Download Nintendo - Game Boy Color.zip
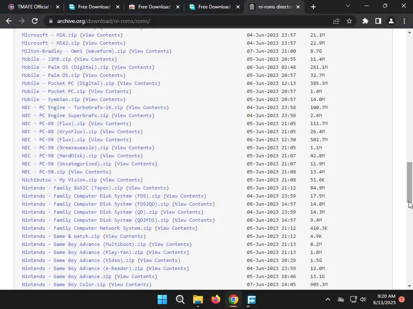Viewport: 413px width, 309px height. (x=64, y=284)
